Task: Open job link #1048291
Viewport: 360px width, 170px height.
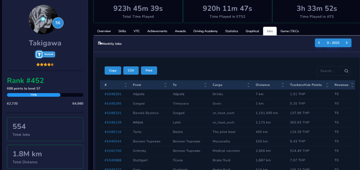Action: coord(113,94)
